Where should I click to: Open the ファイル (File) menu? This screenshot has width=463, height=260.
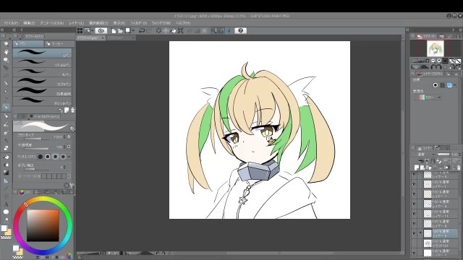(12, 23)
